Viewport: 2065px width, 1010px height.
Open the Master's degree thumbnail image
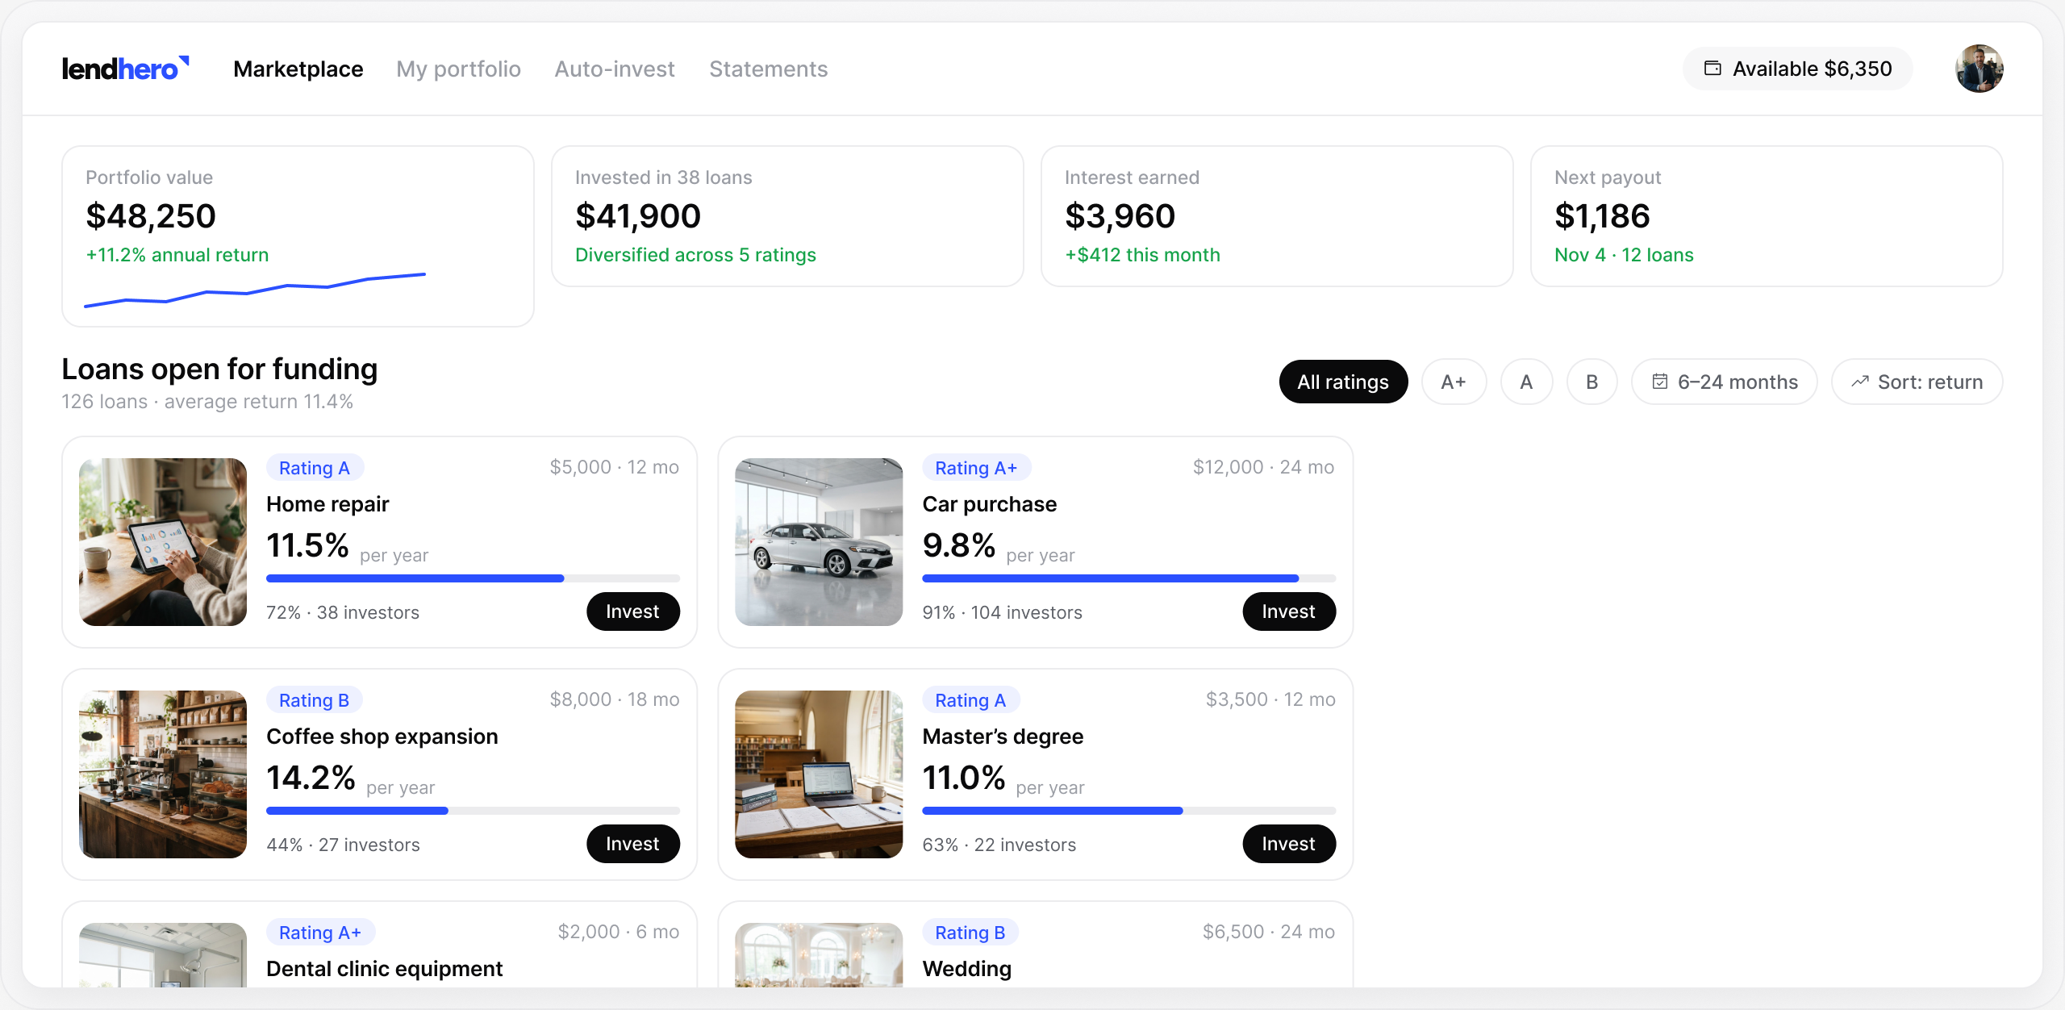click(x=819, y=774)
